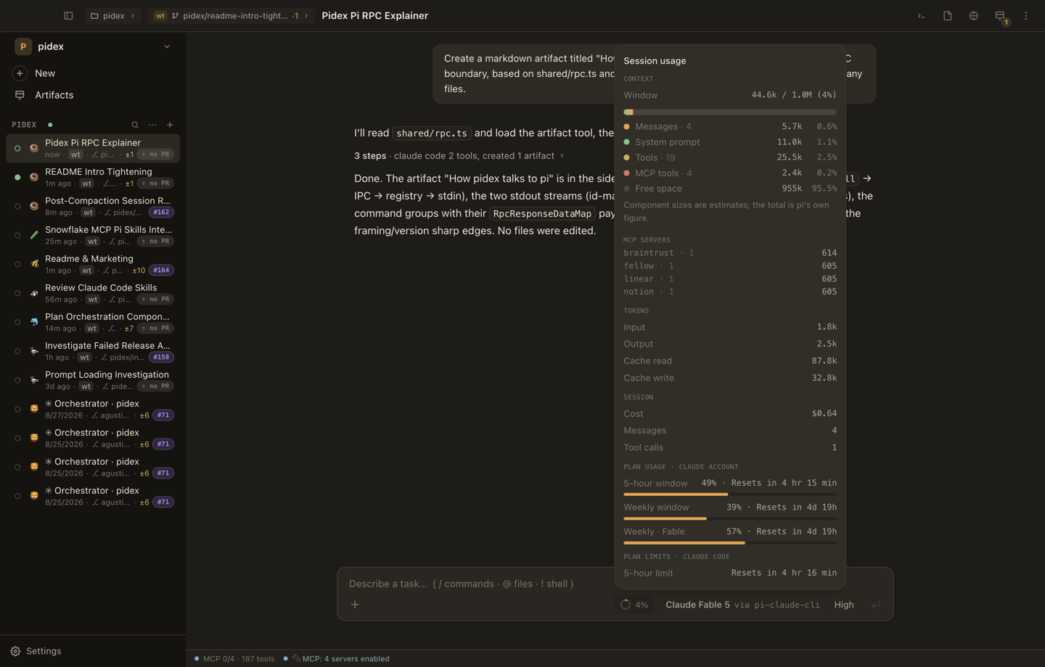Open Prompt Loading Investigation session
This screenshot has width=1045, height=667.
tap(93, 380)
